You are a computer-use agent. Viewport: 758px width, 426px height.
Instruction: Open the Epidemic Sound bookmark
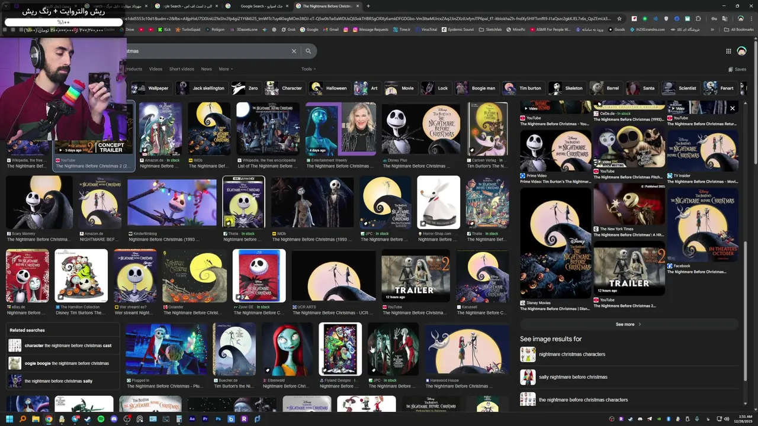pyautogui.click(x=458, y=29)
